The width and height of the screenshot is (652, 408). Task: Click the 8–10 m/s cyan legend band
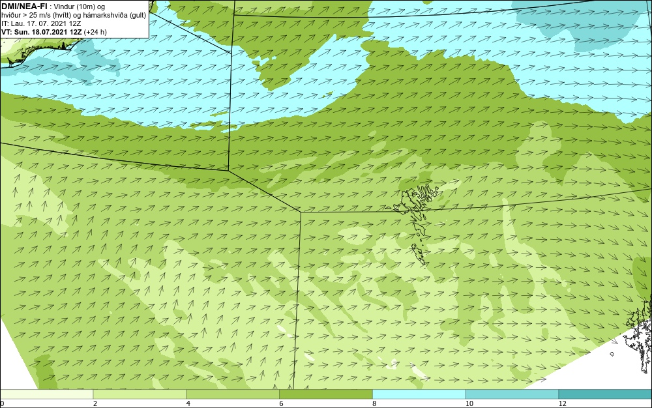419,394
